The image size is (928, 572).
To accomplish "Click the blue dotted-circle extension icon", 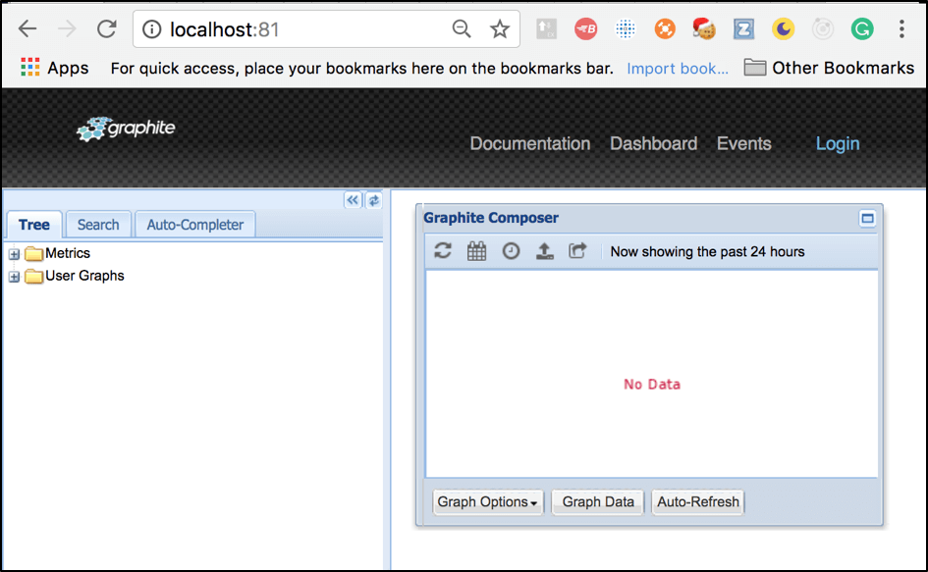I will (625, 28).
